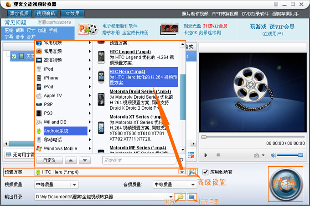This screenshot has width=310, height=206.
Task: Open the 预置方案 preset dropdown arrow
Action: [x=182, y=172]
